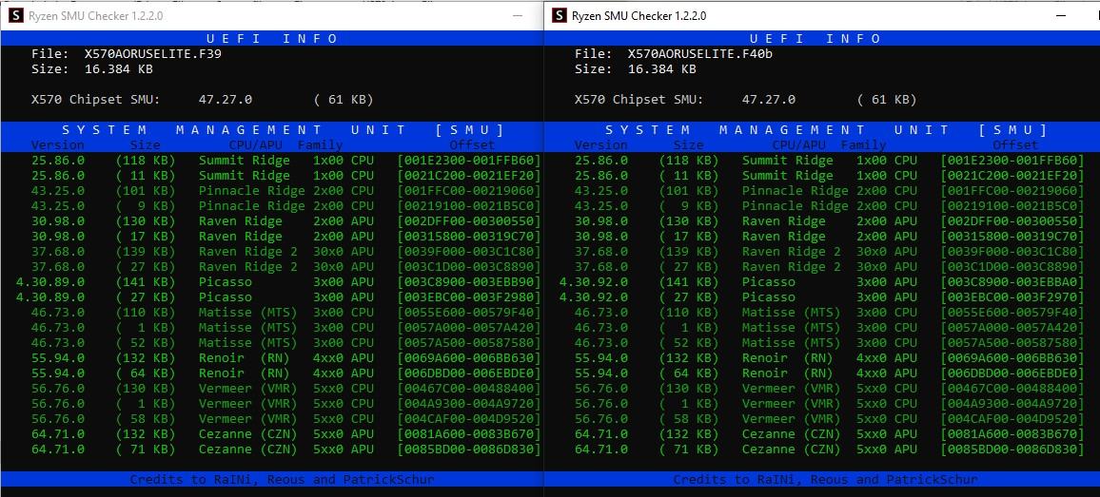Click offset [0021C200-0021EF20] in F40b window

(x=1013, y=175)
